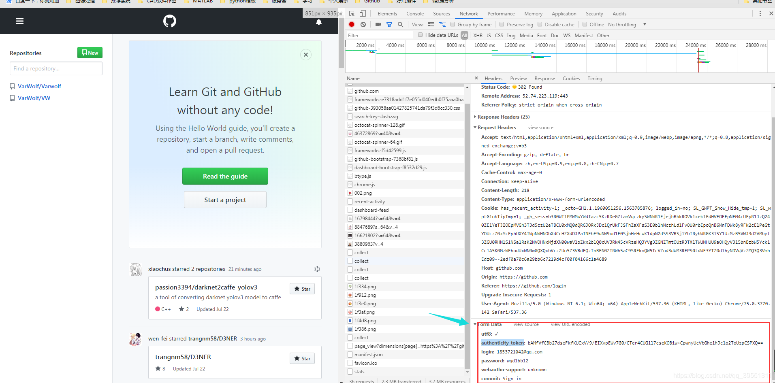
Task: Click the wen-fei avatar
Action: 135,339
